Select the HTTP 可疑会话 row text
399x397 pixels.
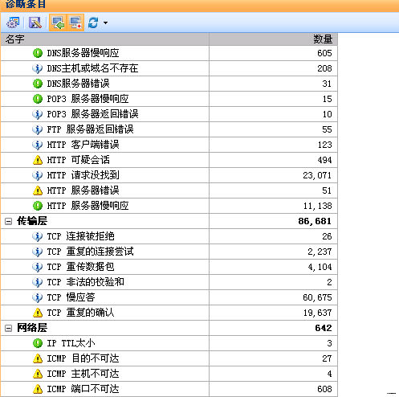point(78,160)
